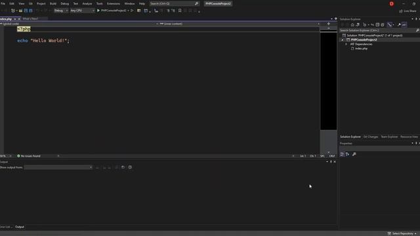Click the Live Share button
Image resolution: width=420 pixels, height=236 pixels.
click(408, 11)
